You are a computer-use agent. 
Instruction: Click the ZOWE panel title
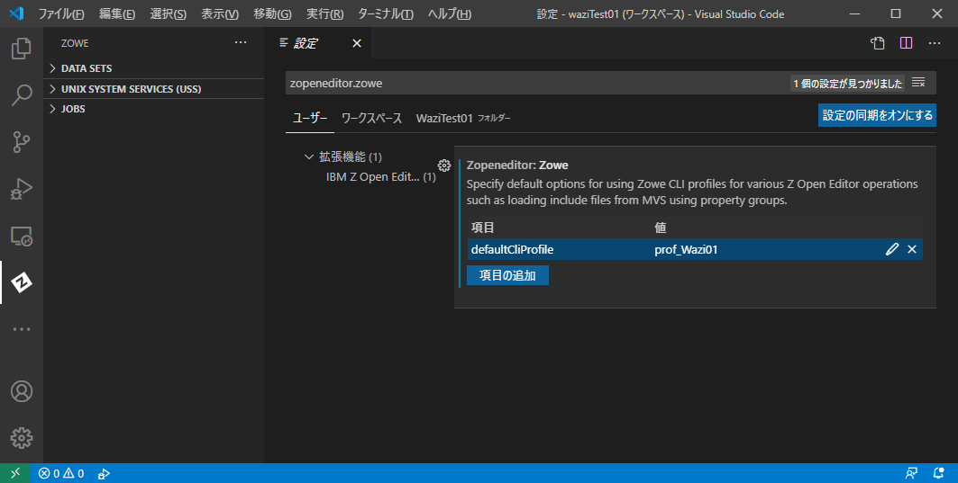point(75,43)
